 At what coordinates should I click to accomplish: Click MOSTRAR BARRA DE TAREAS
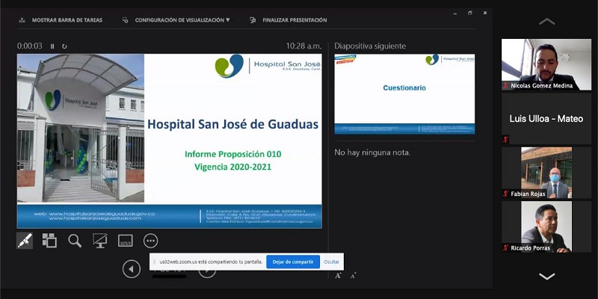click(x=67, y=20)
